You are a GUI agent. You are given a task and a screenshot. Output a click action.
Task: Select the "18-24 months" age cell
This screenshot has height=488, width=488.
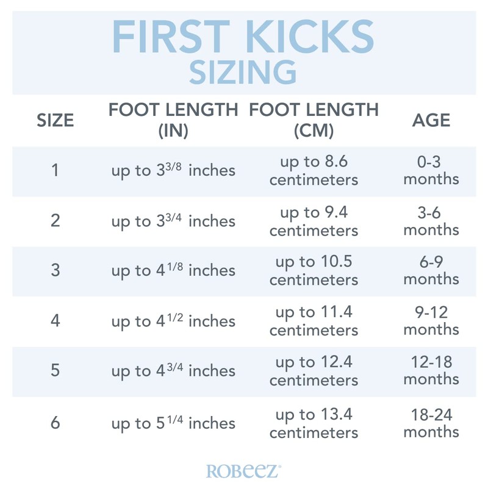tap(431, 423)
